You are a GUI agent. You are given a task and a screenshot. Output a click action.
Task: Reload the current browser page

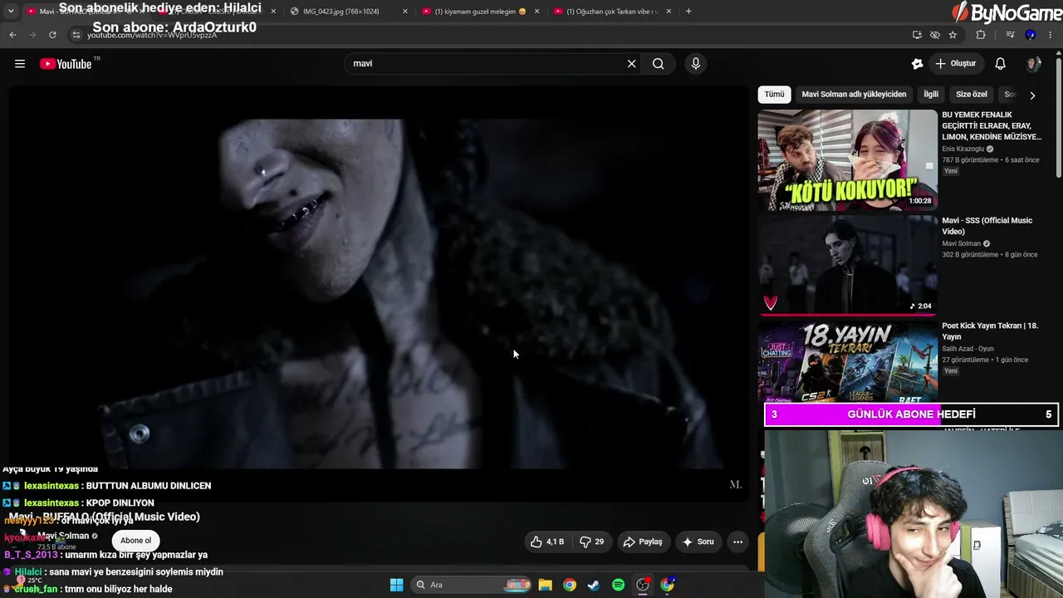pos(52,35)
